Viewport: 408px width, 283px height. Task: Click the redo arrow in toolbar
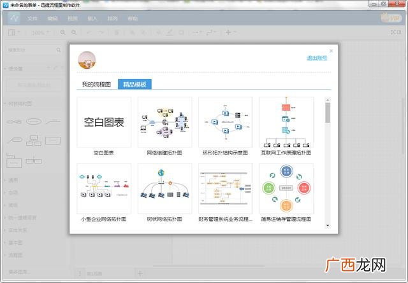[101, 32]
